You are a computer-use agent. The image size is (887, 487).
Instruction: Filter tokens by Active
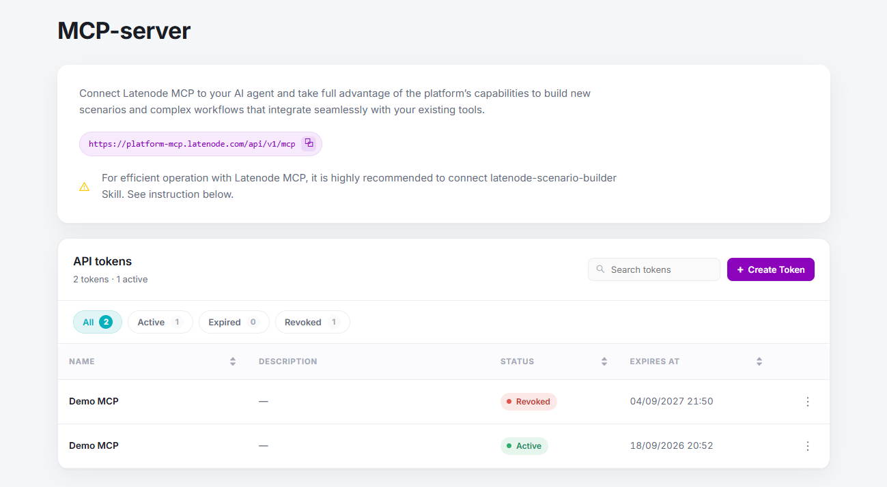(x=160, y=322)
